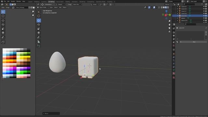Pick the Annotate tool in the UV editor toolbar
The image size is (208, 117).
3,38
